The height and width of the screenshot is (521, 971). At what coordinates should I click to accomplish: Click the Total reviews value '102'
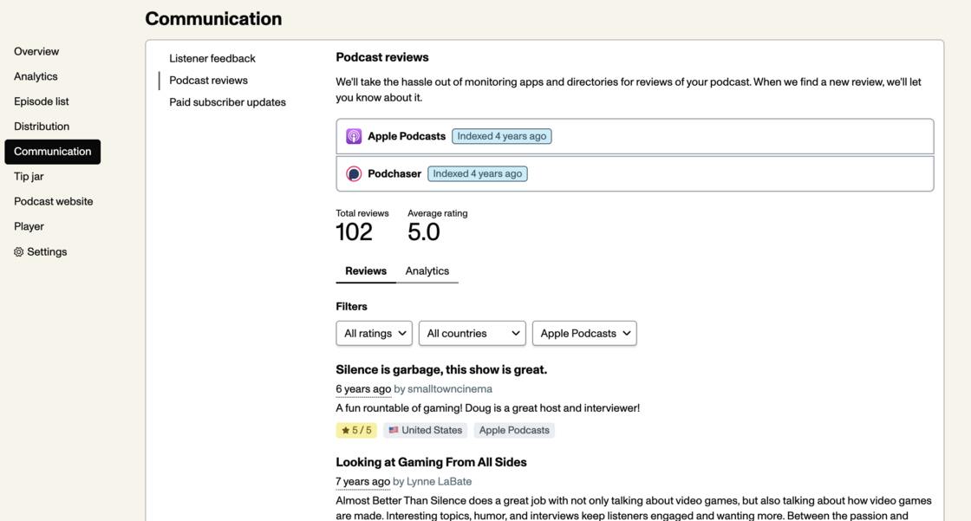pyautogui.click(x=355, y=232)
